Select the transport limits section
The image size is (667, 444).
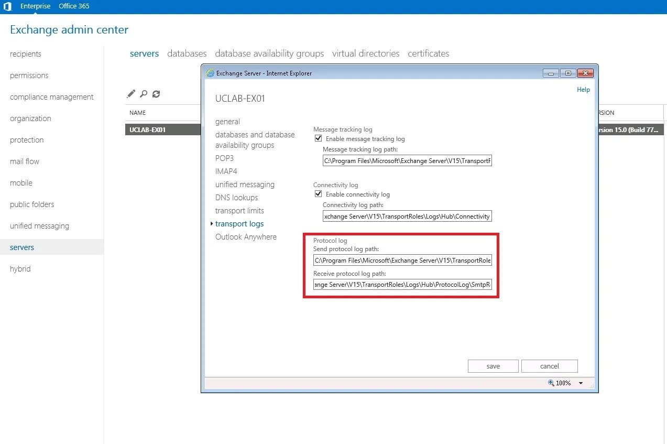coord(239,211)
